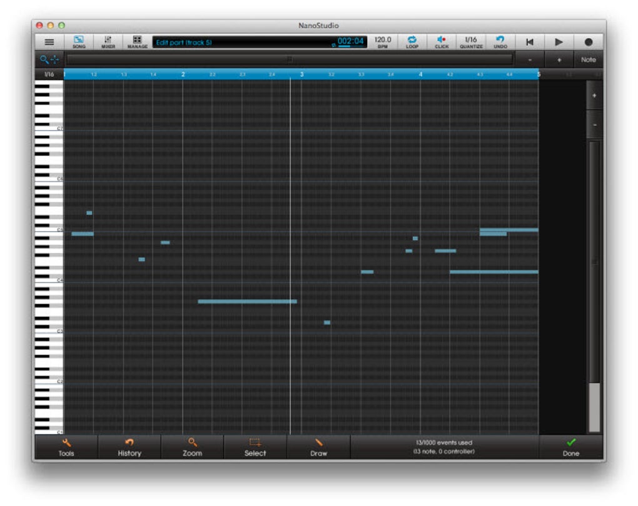This screenshot has width=638, height=506.
Task: Select the short note after bar 3
Action: [327, 323]
